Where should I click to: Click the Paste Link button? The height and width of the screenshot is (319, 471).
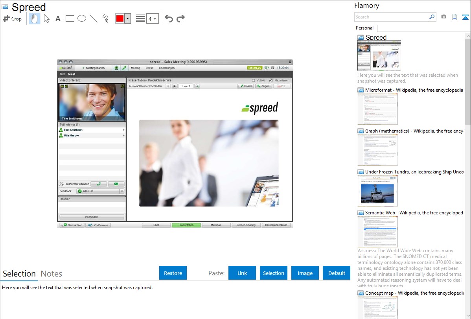[242, 273]
